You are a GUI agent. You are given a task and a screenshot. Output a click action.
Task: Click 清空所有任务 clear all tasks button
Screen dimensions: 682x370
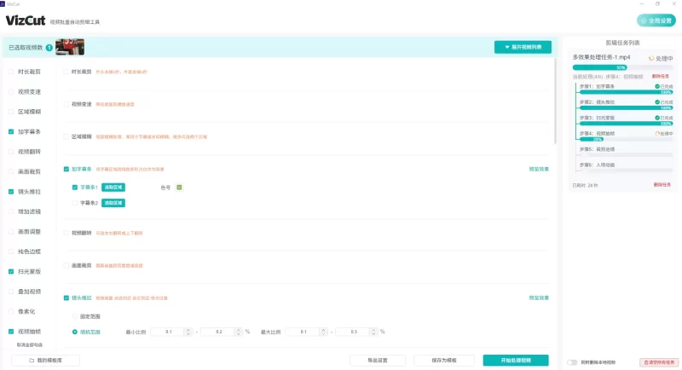click(659, 362)
